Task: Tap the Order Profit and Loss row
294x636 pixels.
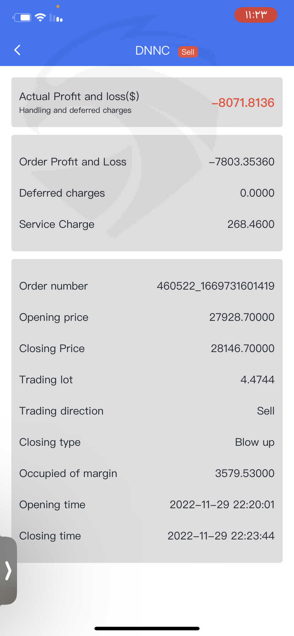Action: 147,162
